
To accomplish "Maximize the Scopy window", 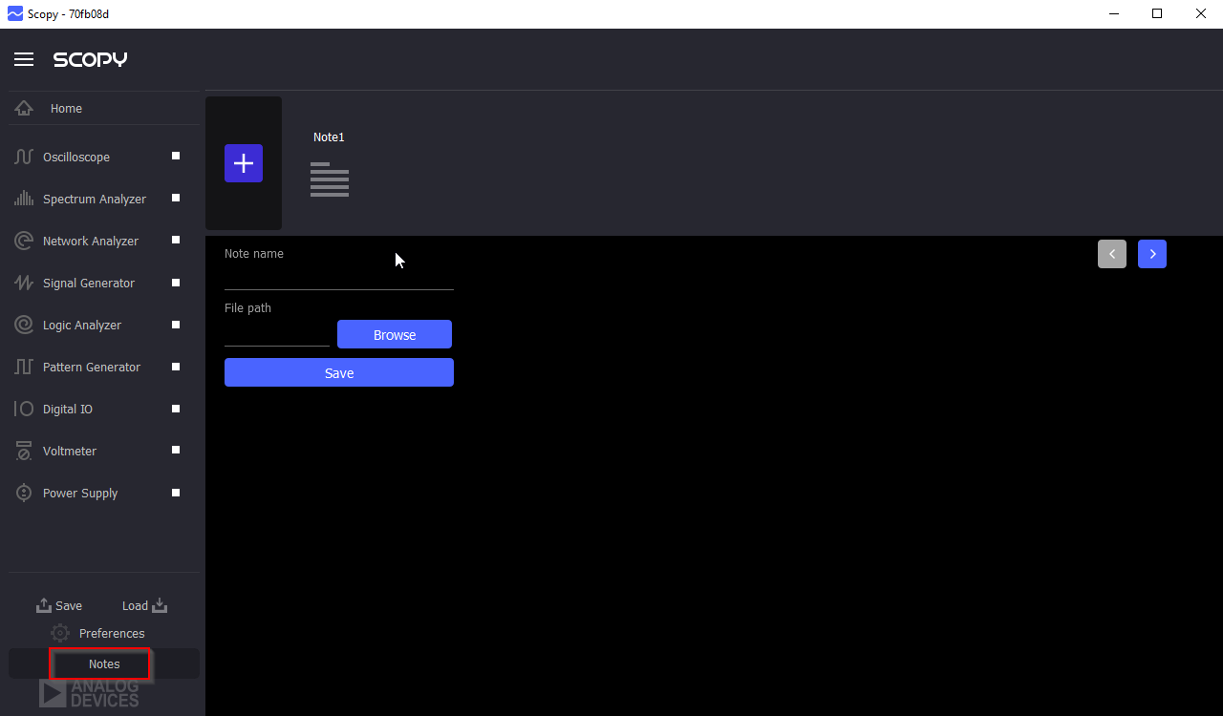I will coord(1157,13).
